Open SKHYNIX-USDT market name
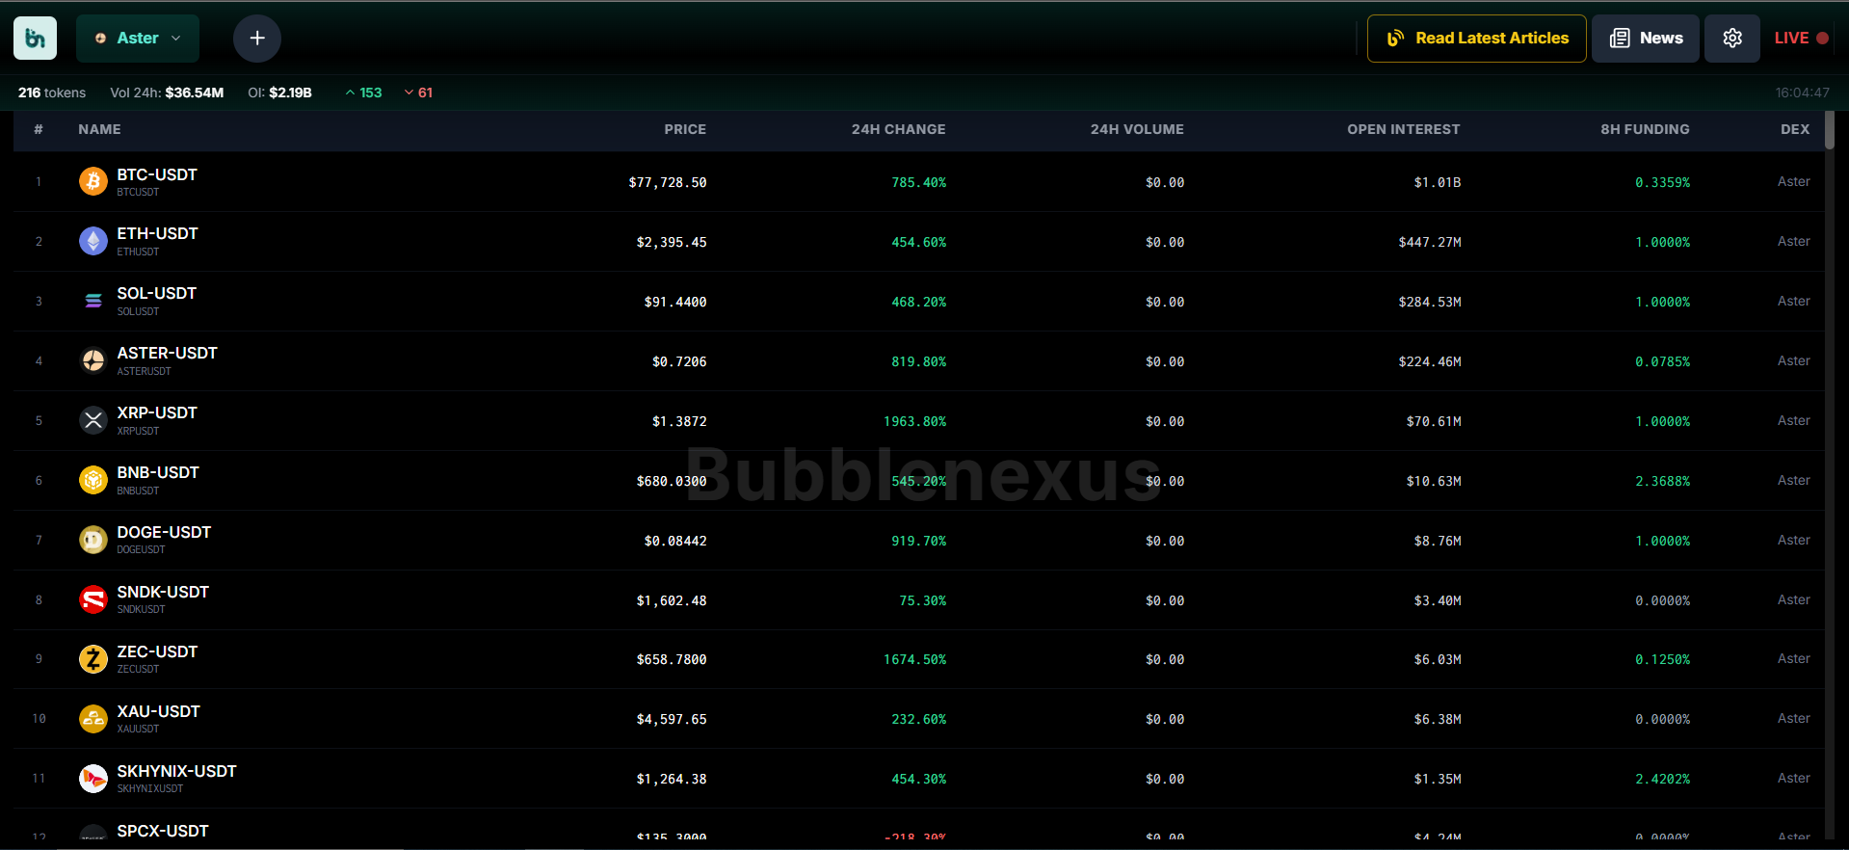 (176, 772)
